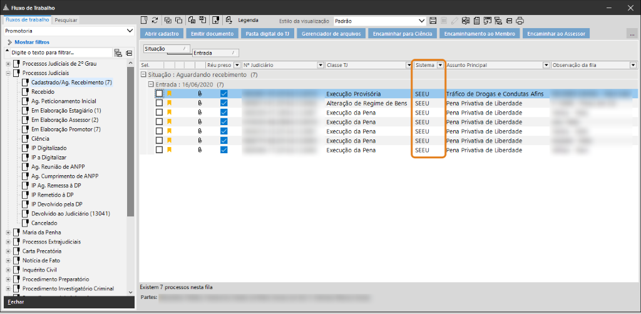The width and height of the screenshot is (641, 314).
Task: Click the select all checked boxes icon
Action: (168, 21)
